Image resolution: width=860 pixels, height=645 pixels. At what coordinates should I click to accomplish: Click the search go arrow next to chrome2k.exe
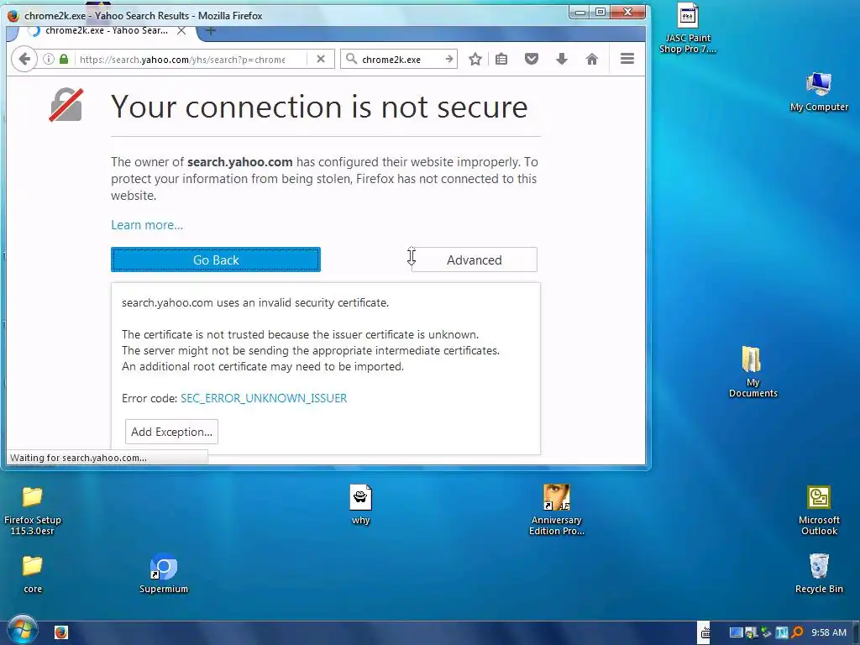(x=449, y=60)
